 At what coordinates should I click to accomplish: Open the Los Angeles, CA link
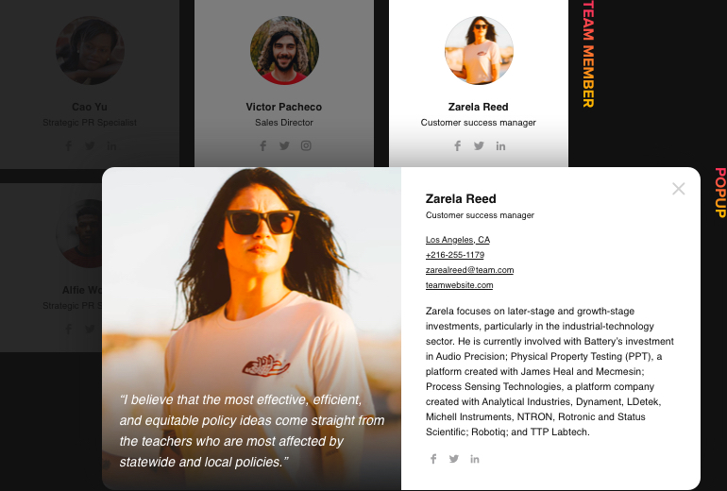coord(458,240)
